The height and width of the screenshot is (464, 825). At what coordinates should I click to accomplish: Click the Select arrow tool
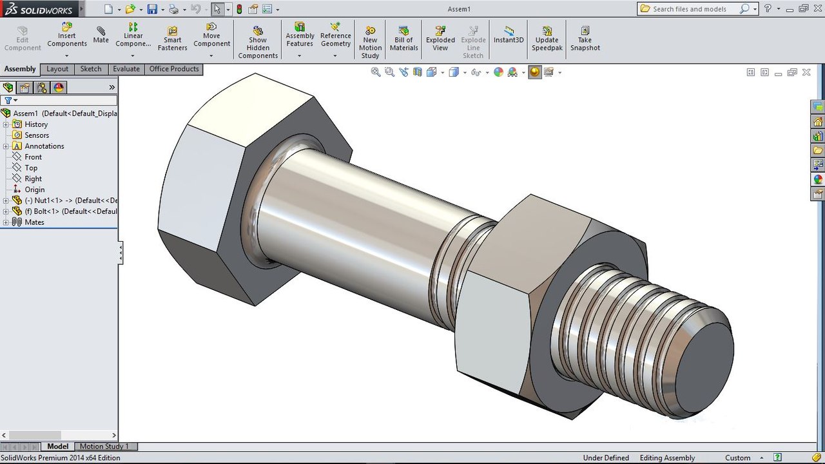(217, 9)
